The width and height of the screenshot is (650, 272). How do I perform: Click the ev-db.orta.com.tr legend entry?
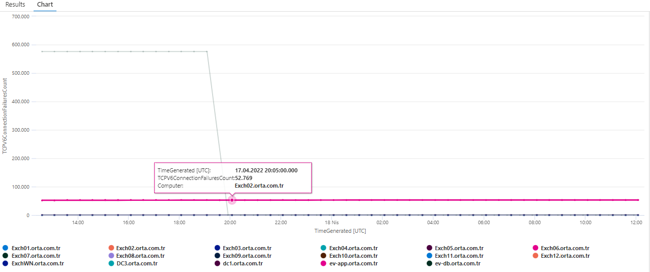tap(453, 263)
